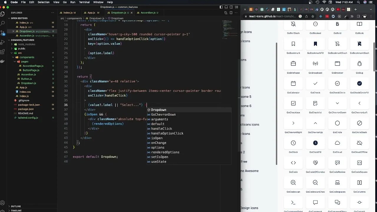Viewport: 377px width, 212px height.
Task: Click the GoBookmarkFill icon in the grid
Action: [x=315, y=44]
